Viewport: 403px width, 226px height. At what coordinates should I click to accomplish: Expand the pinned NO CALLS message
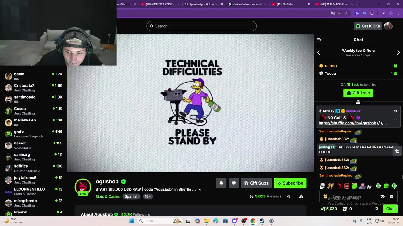point(395,119)
